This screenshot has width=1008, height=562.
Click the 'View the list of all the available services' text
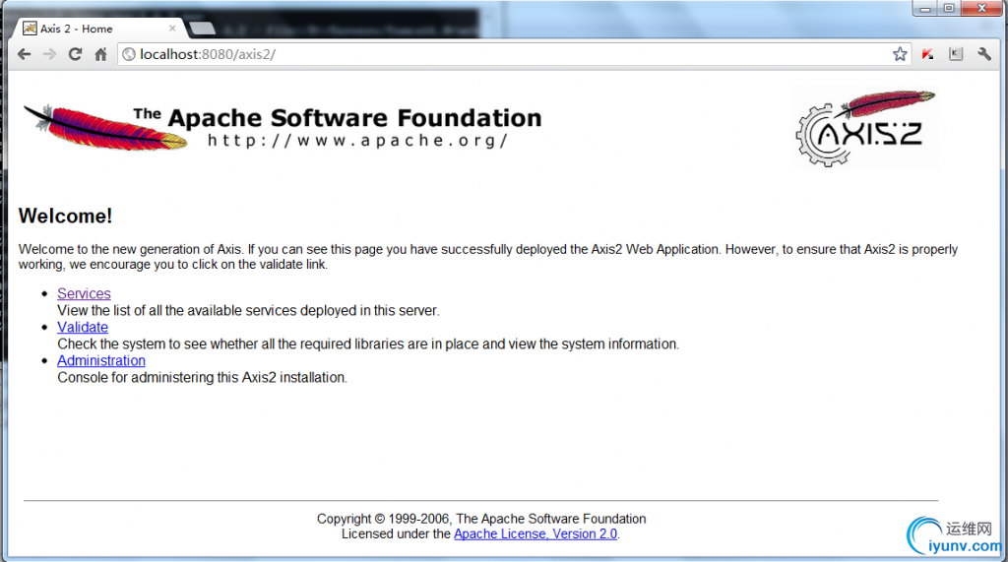(x=249, y=311)
